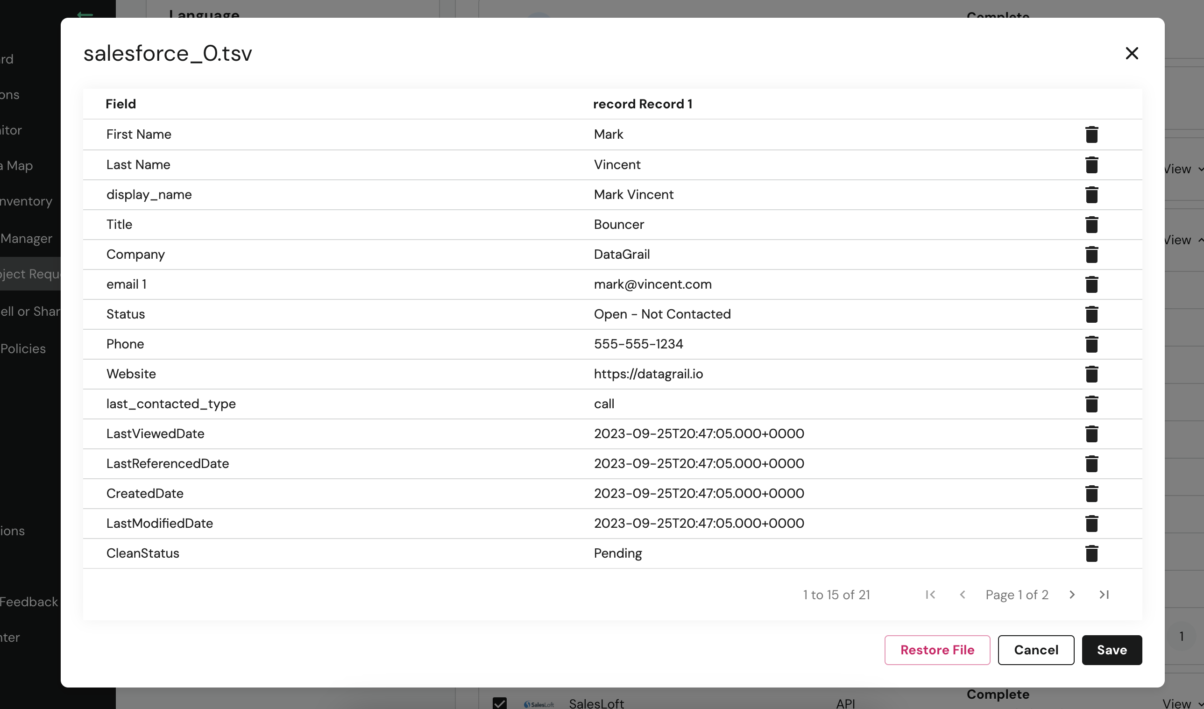
Task: Select the Pending CleanStatus value
Action: pos(618,553)
